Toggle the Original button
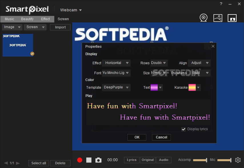 tap(148, 160)
